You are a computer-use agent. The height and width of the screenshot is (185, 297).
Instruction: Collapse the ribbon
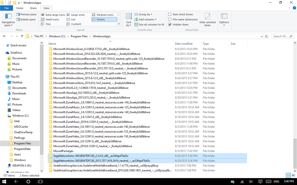pos(289,8)
